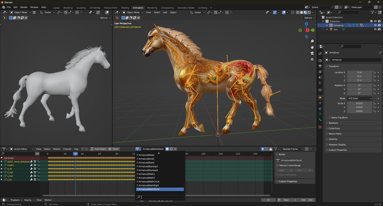This screenshot has height=206, width=383.
Task: Unlink the Armature|WalkStand action with X
Action: point(175,149)
